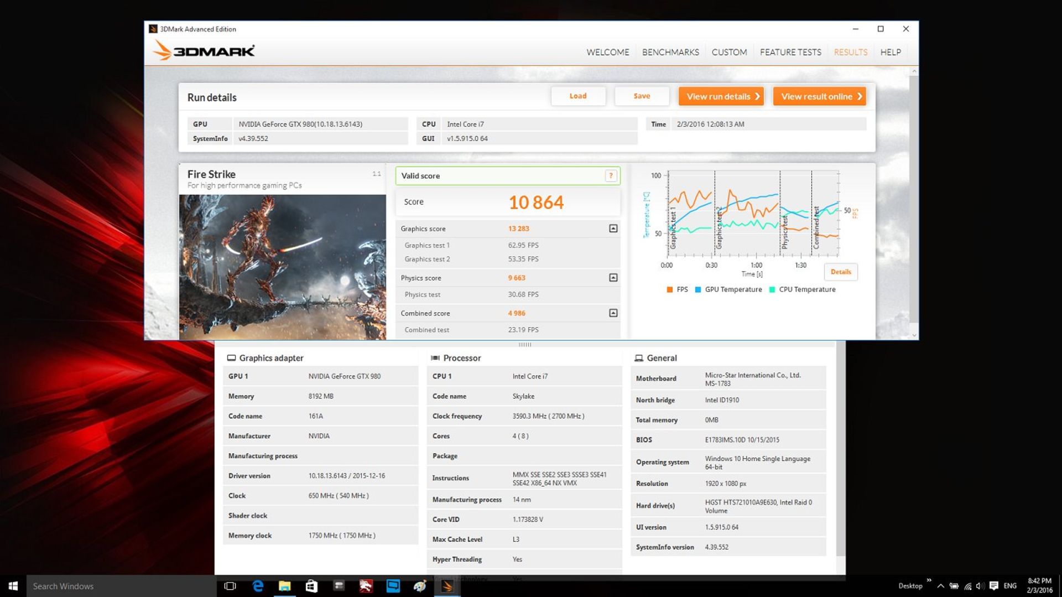Click the Processor section chip icon

435,358
